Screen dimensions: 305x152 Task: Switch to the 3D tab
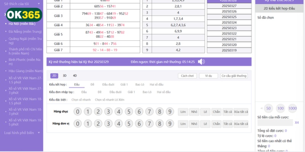pos(64,76)
